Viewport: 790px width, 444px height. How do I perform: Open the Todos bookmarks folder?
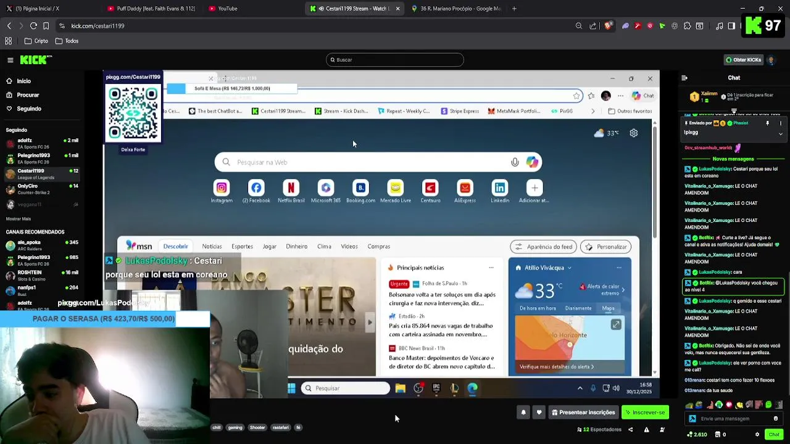(67, 41)
